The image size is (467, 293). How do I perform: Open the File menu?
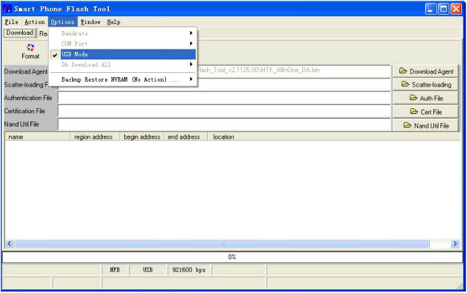point(11,22)
